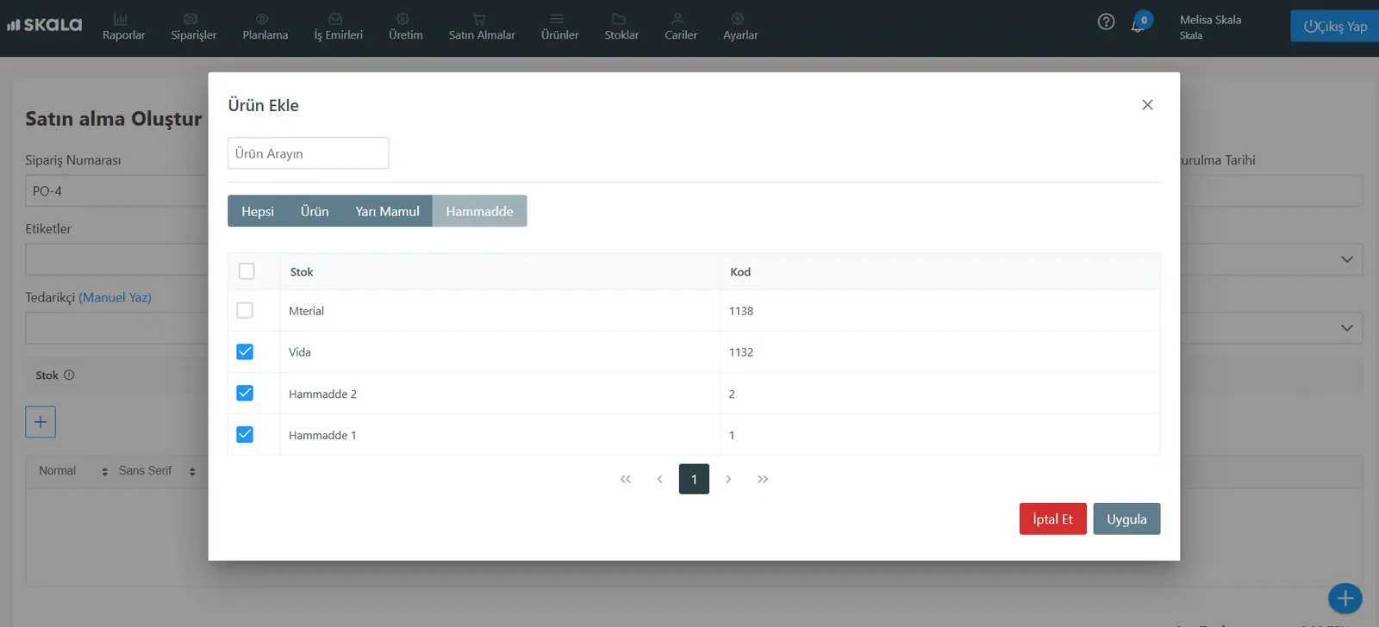Select the Hepsi filter tab

point(258,211)
